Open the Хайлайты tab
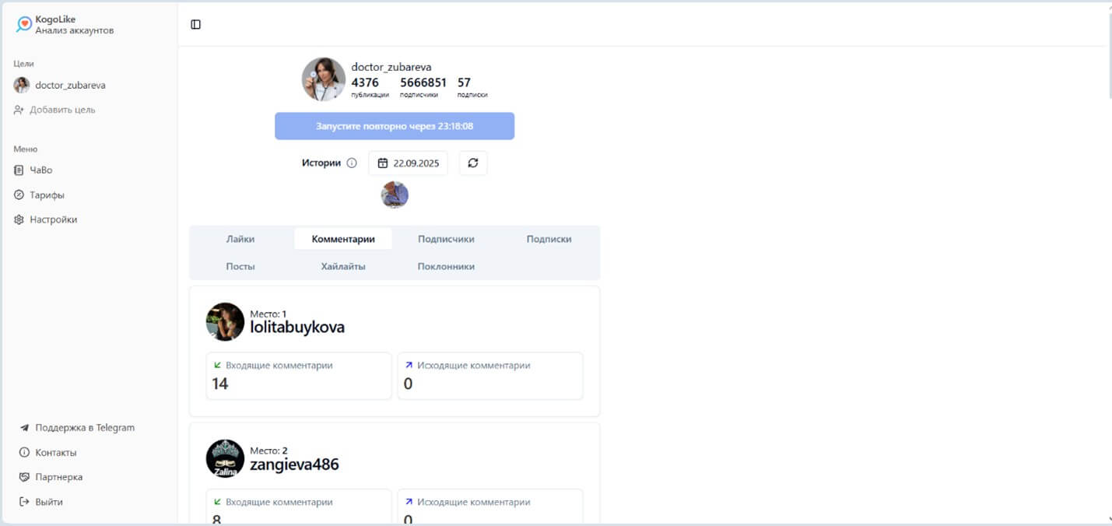Screen dimensions: 1112x526 pos(343,266)
